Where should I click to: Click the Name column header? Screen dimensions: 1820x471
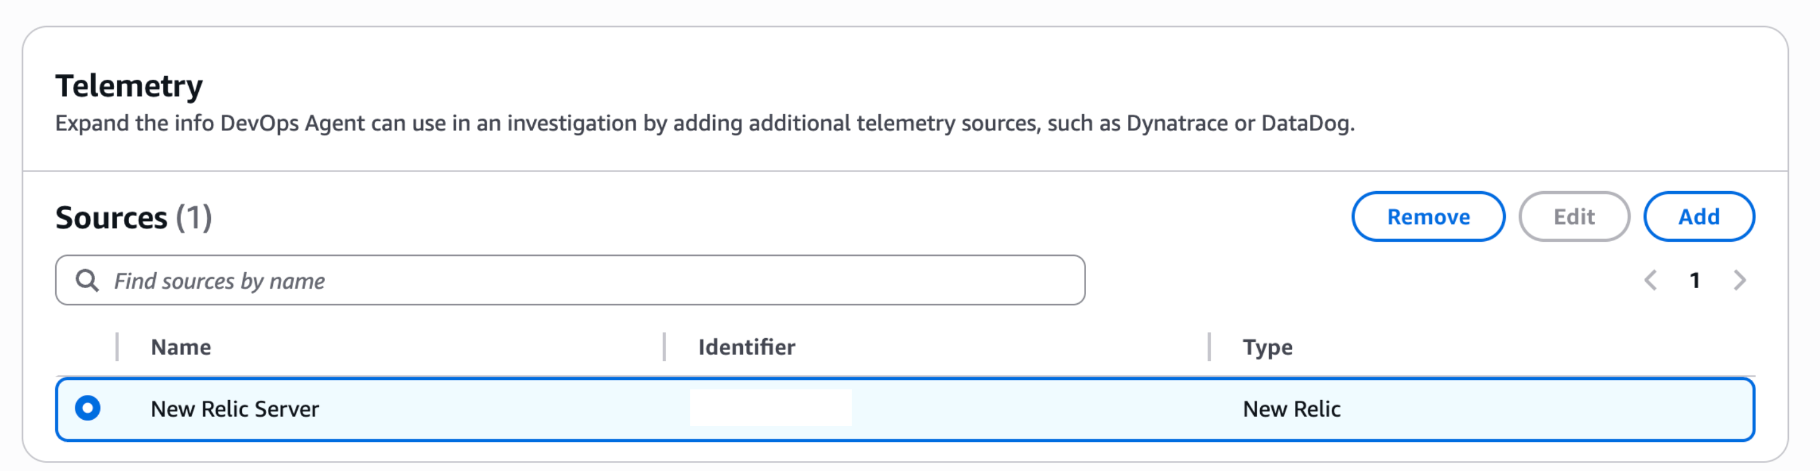181,347
